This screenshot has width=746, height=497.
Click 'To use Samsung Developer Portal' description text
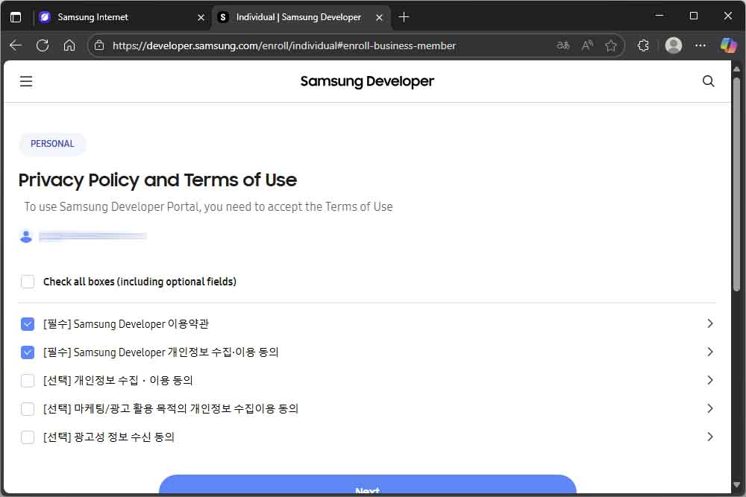click(x=208, y=206)
